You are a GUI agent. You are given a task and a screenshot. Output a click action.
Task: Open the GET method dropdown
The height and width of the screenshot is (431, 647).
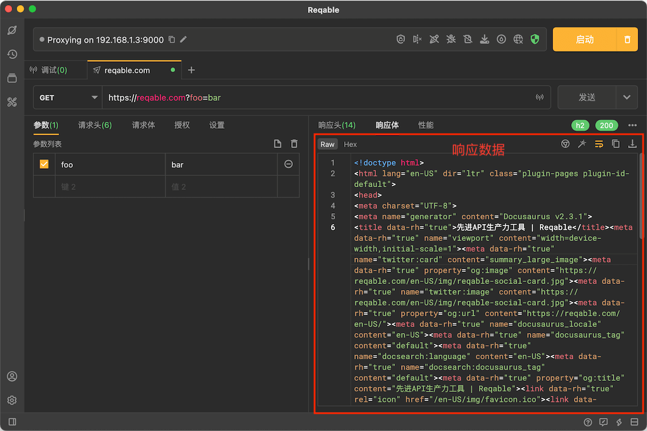[67, 97]
